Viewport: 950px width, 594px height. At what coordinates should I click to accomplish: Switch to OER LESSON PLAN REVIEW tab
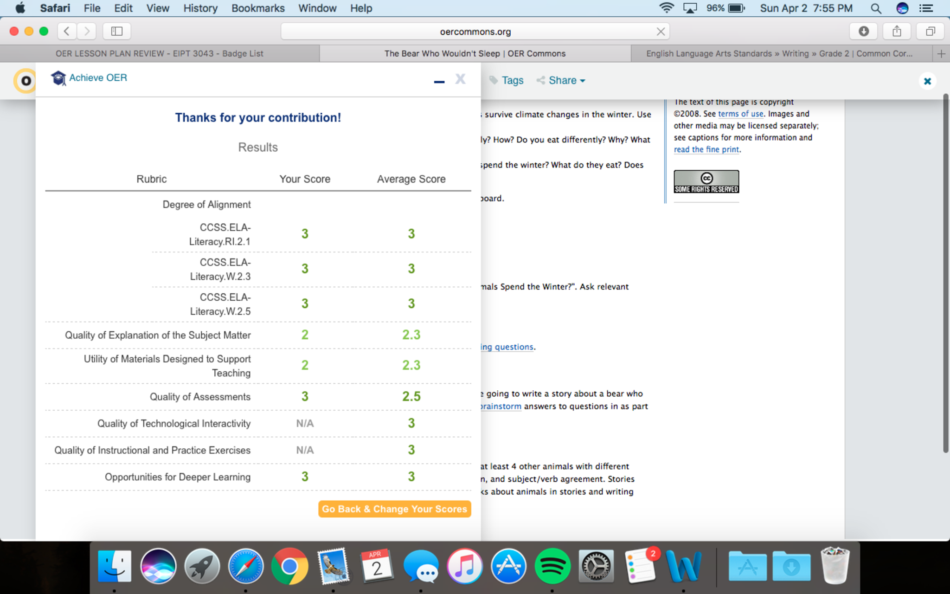[159, 54]
